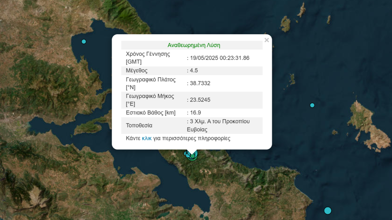Click the latitude value 38.7332
The image size is (392, 220).
click(x=200, y=83)
